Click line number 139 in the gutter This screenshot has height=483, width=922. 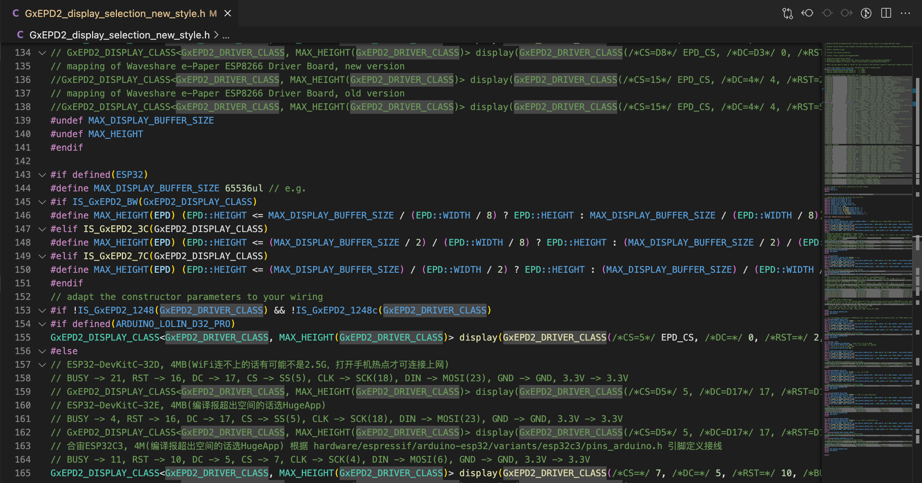tap(23, 121)
